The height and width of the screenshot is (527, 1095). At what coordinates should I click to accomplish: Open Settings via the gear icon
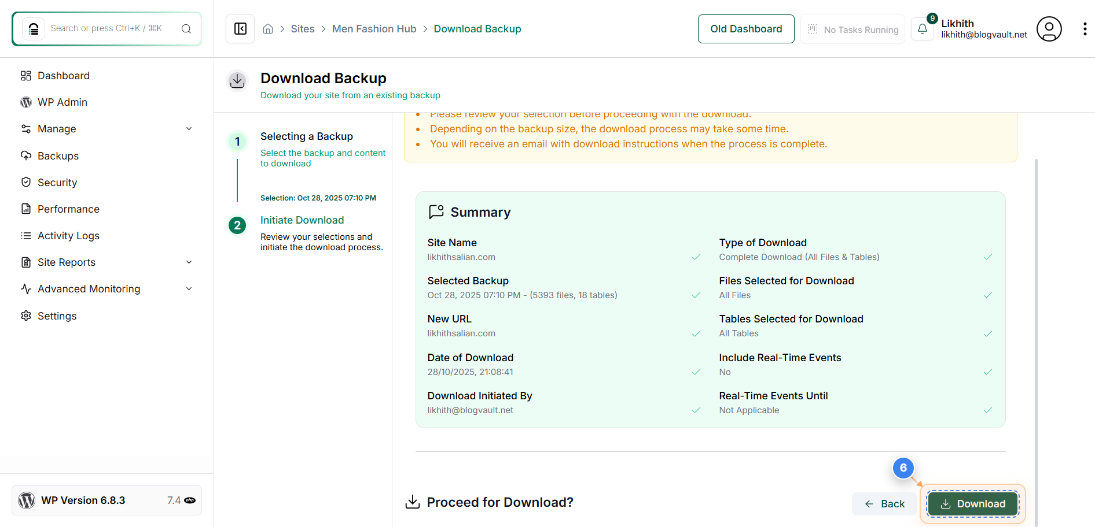click(x=26, y=316)
